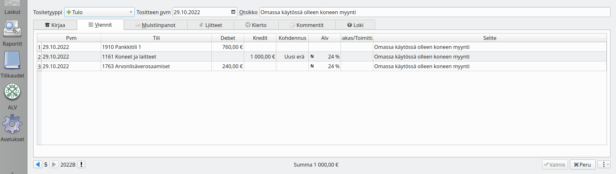Screen dimensions: 616x174
Task: Click the 2022B series label
Action: (x=68, y=165)
